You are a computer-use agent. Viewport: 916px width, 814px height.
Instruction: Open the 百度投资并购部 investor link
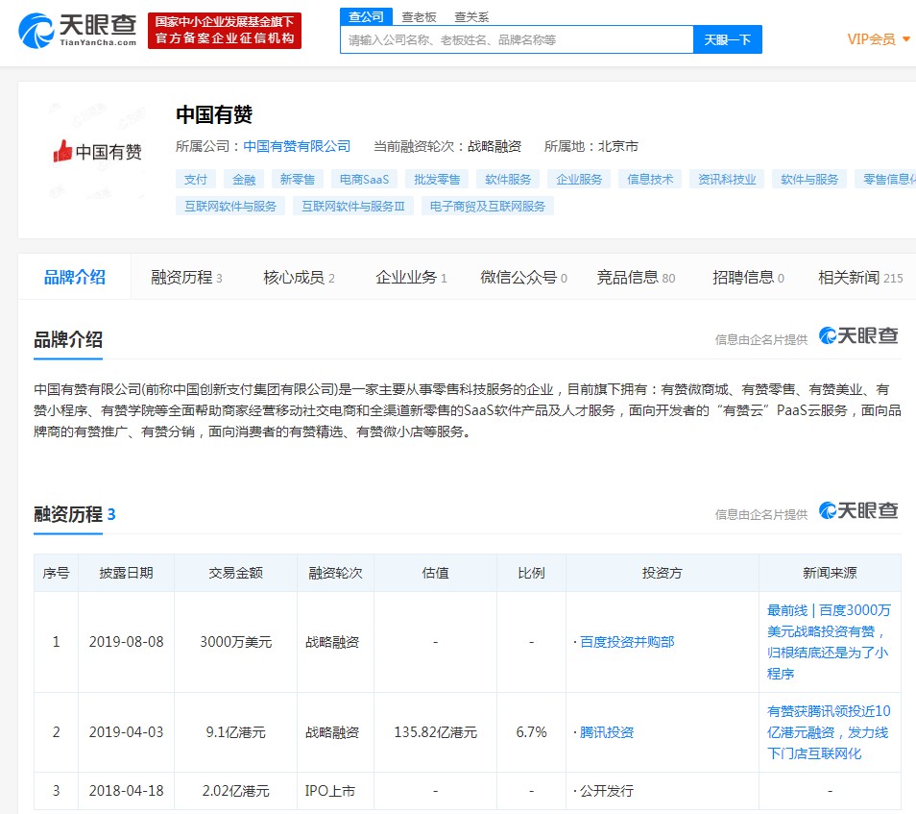(627, 642)
